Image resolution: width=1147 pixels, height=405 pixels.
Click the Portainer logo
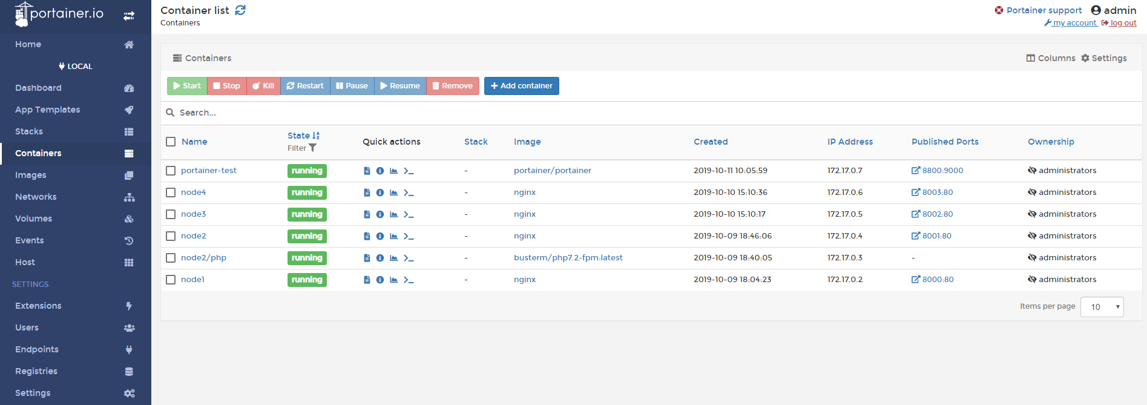point(59,14)
